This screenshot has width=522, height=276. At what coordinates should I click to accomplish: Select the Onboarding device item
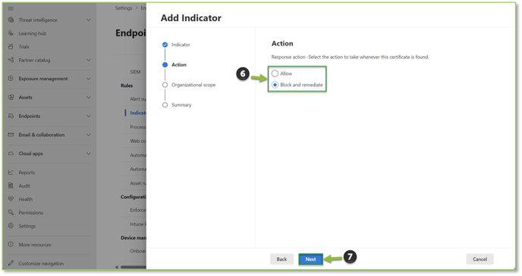138,251
